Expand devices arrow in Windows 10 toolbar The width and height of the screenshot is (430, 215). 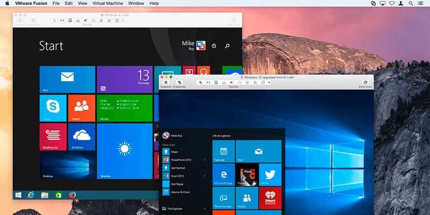(269, 82)
